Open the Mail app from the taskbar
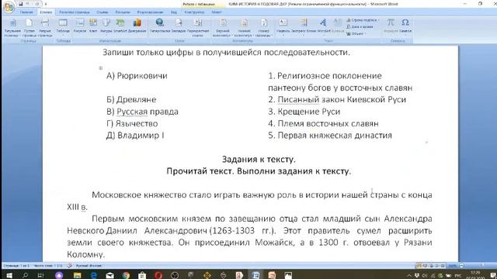Screen dimensions: 497x279 pos(109,275)
